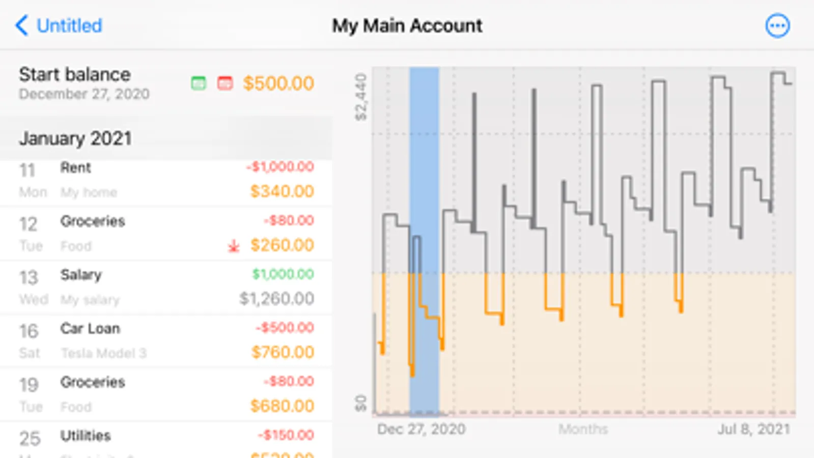Click the Dec 27, 2020 chart start date

[421, 430]
